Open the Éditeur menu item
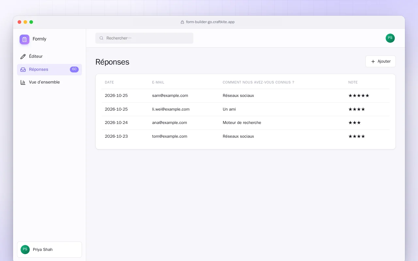Viewport: 418px width, 261px height. pyautogui.click(x=49, y=56)
